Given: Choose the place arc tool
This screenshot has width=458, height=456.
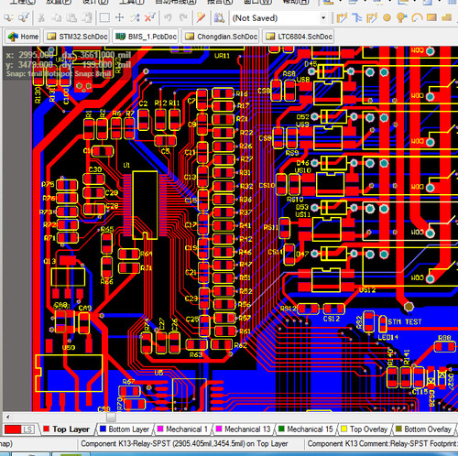Looking at the screenshot, I should click(x=417, y=18).
